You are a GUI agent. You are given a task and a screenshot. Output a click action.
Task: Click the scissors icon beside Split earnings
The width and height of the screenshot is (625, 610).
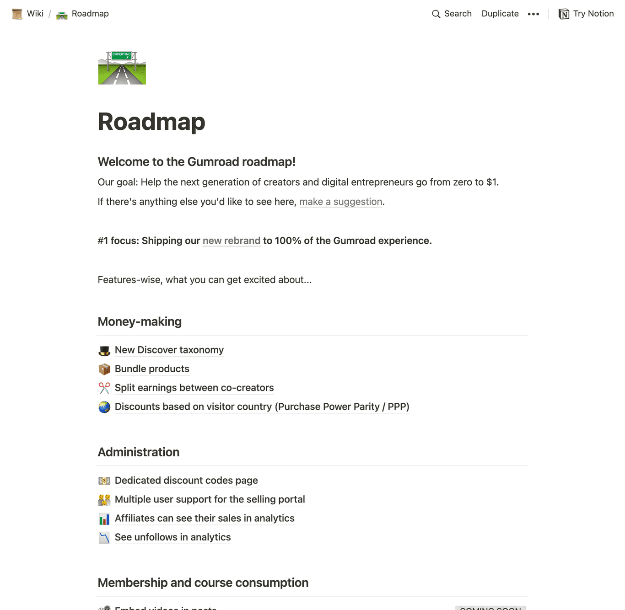pyautogui.click(x=104, y=388)
